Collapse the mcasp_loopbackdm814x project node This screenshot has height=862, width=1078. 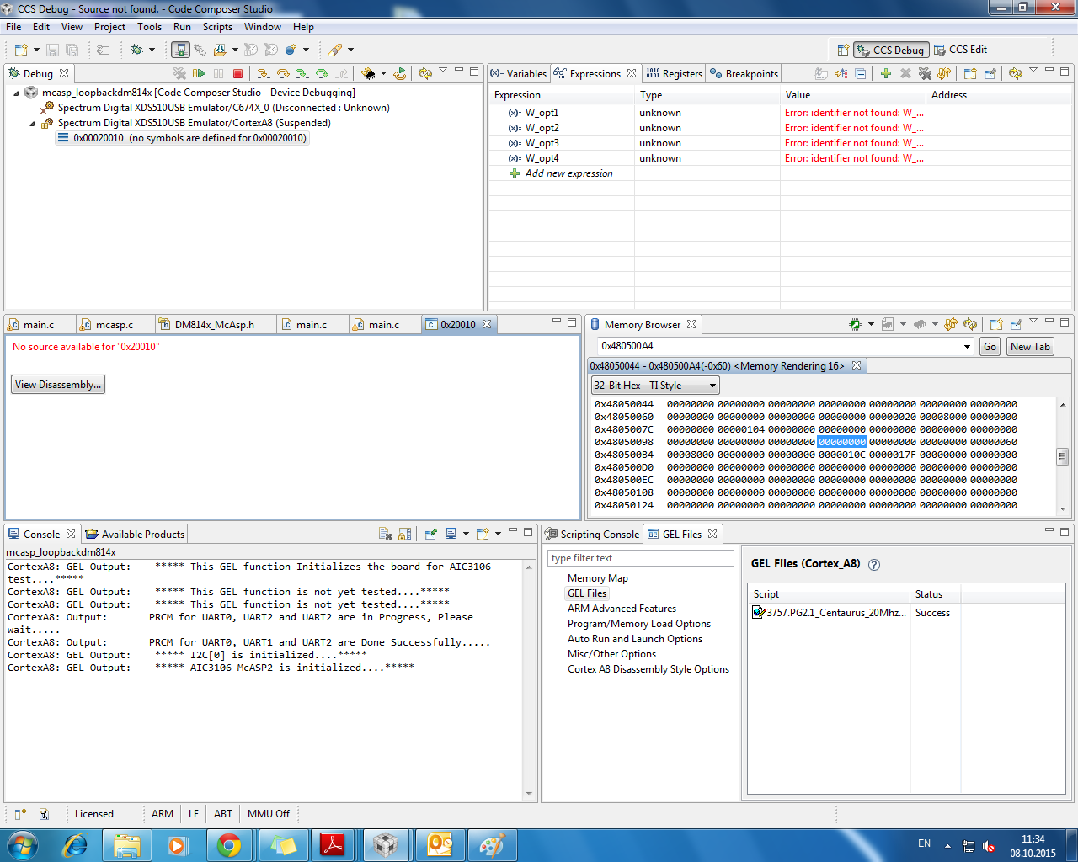click(16, 93)
